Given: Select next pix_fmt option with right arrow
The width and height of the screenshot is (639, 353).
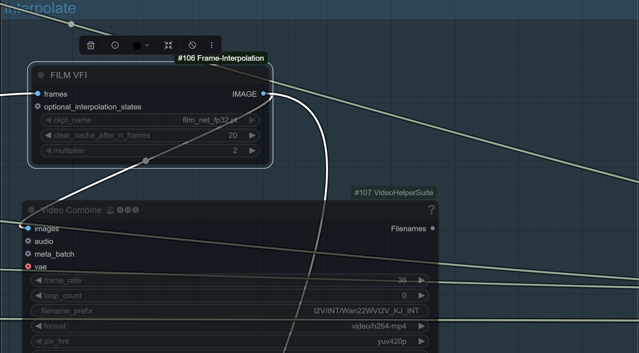Looking at the screenshot, I should coord(421,341).
